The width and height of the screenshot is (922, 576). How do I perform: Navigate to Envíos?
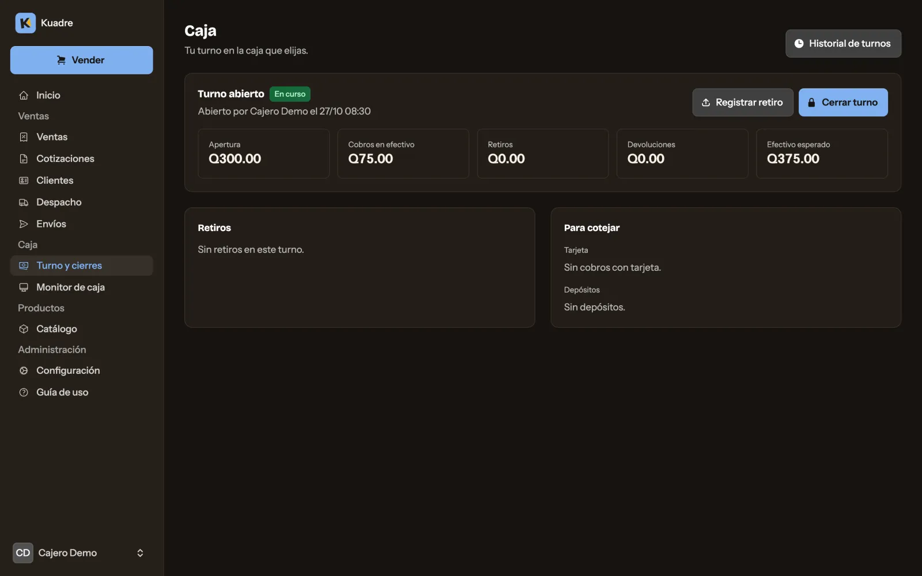pos(81,224)
